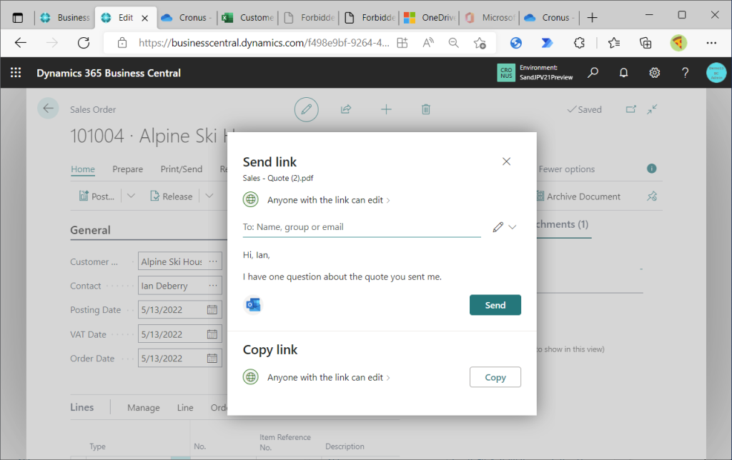Screen dimensions: 732x460
Task: Open link settings under Copy link heading
Action: point(328,377)
